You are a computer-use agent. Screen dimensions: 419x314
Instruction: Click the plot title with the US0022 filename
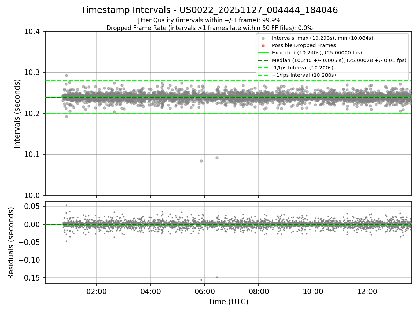point(209,10)
